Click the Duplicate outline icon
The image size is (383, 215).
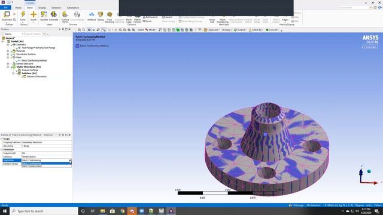(x=7, y=14)
